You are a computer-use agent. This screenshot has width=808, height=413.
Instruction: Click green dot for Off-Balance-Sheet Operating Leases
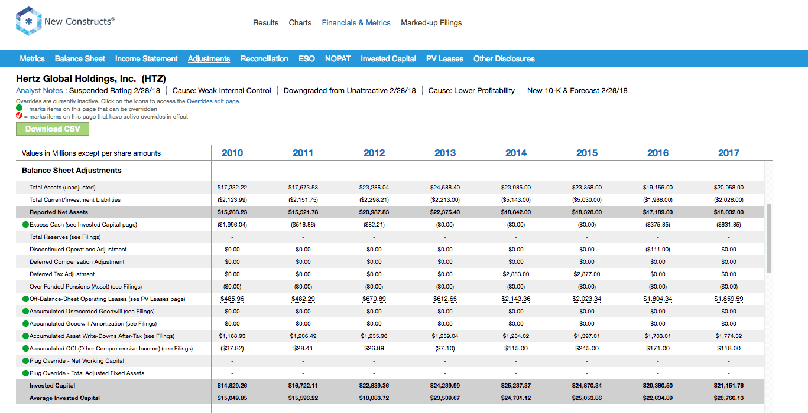pyautogui.click(x=25, y=299)
